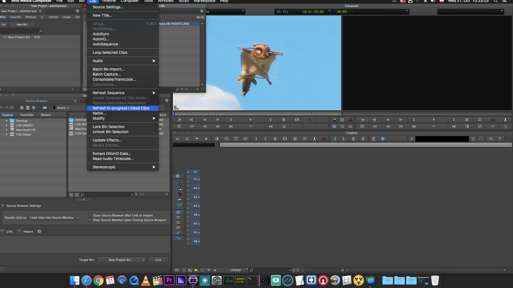
Task: Solo the A1 audio track
Action: [x=188, y=177]
